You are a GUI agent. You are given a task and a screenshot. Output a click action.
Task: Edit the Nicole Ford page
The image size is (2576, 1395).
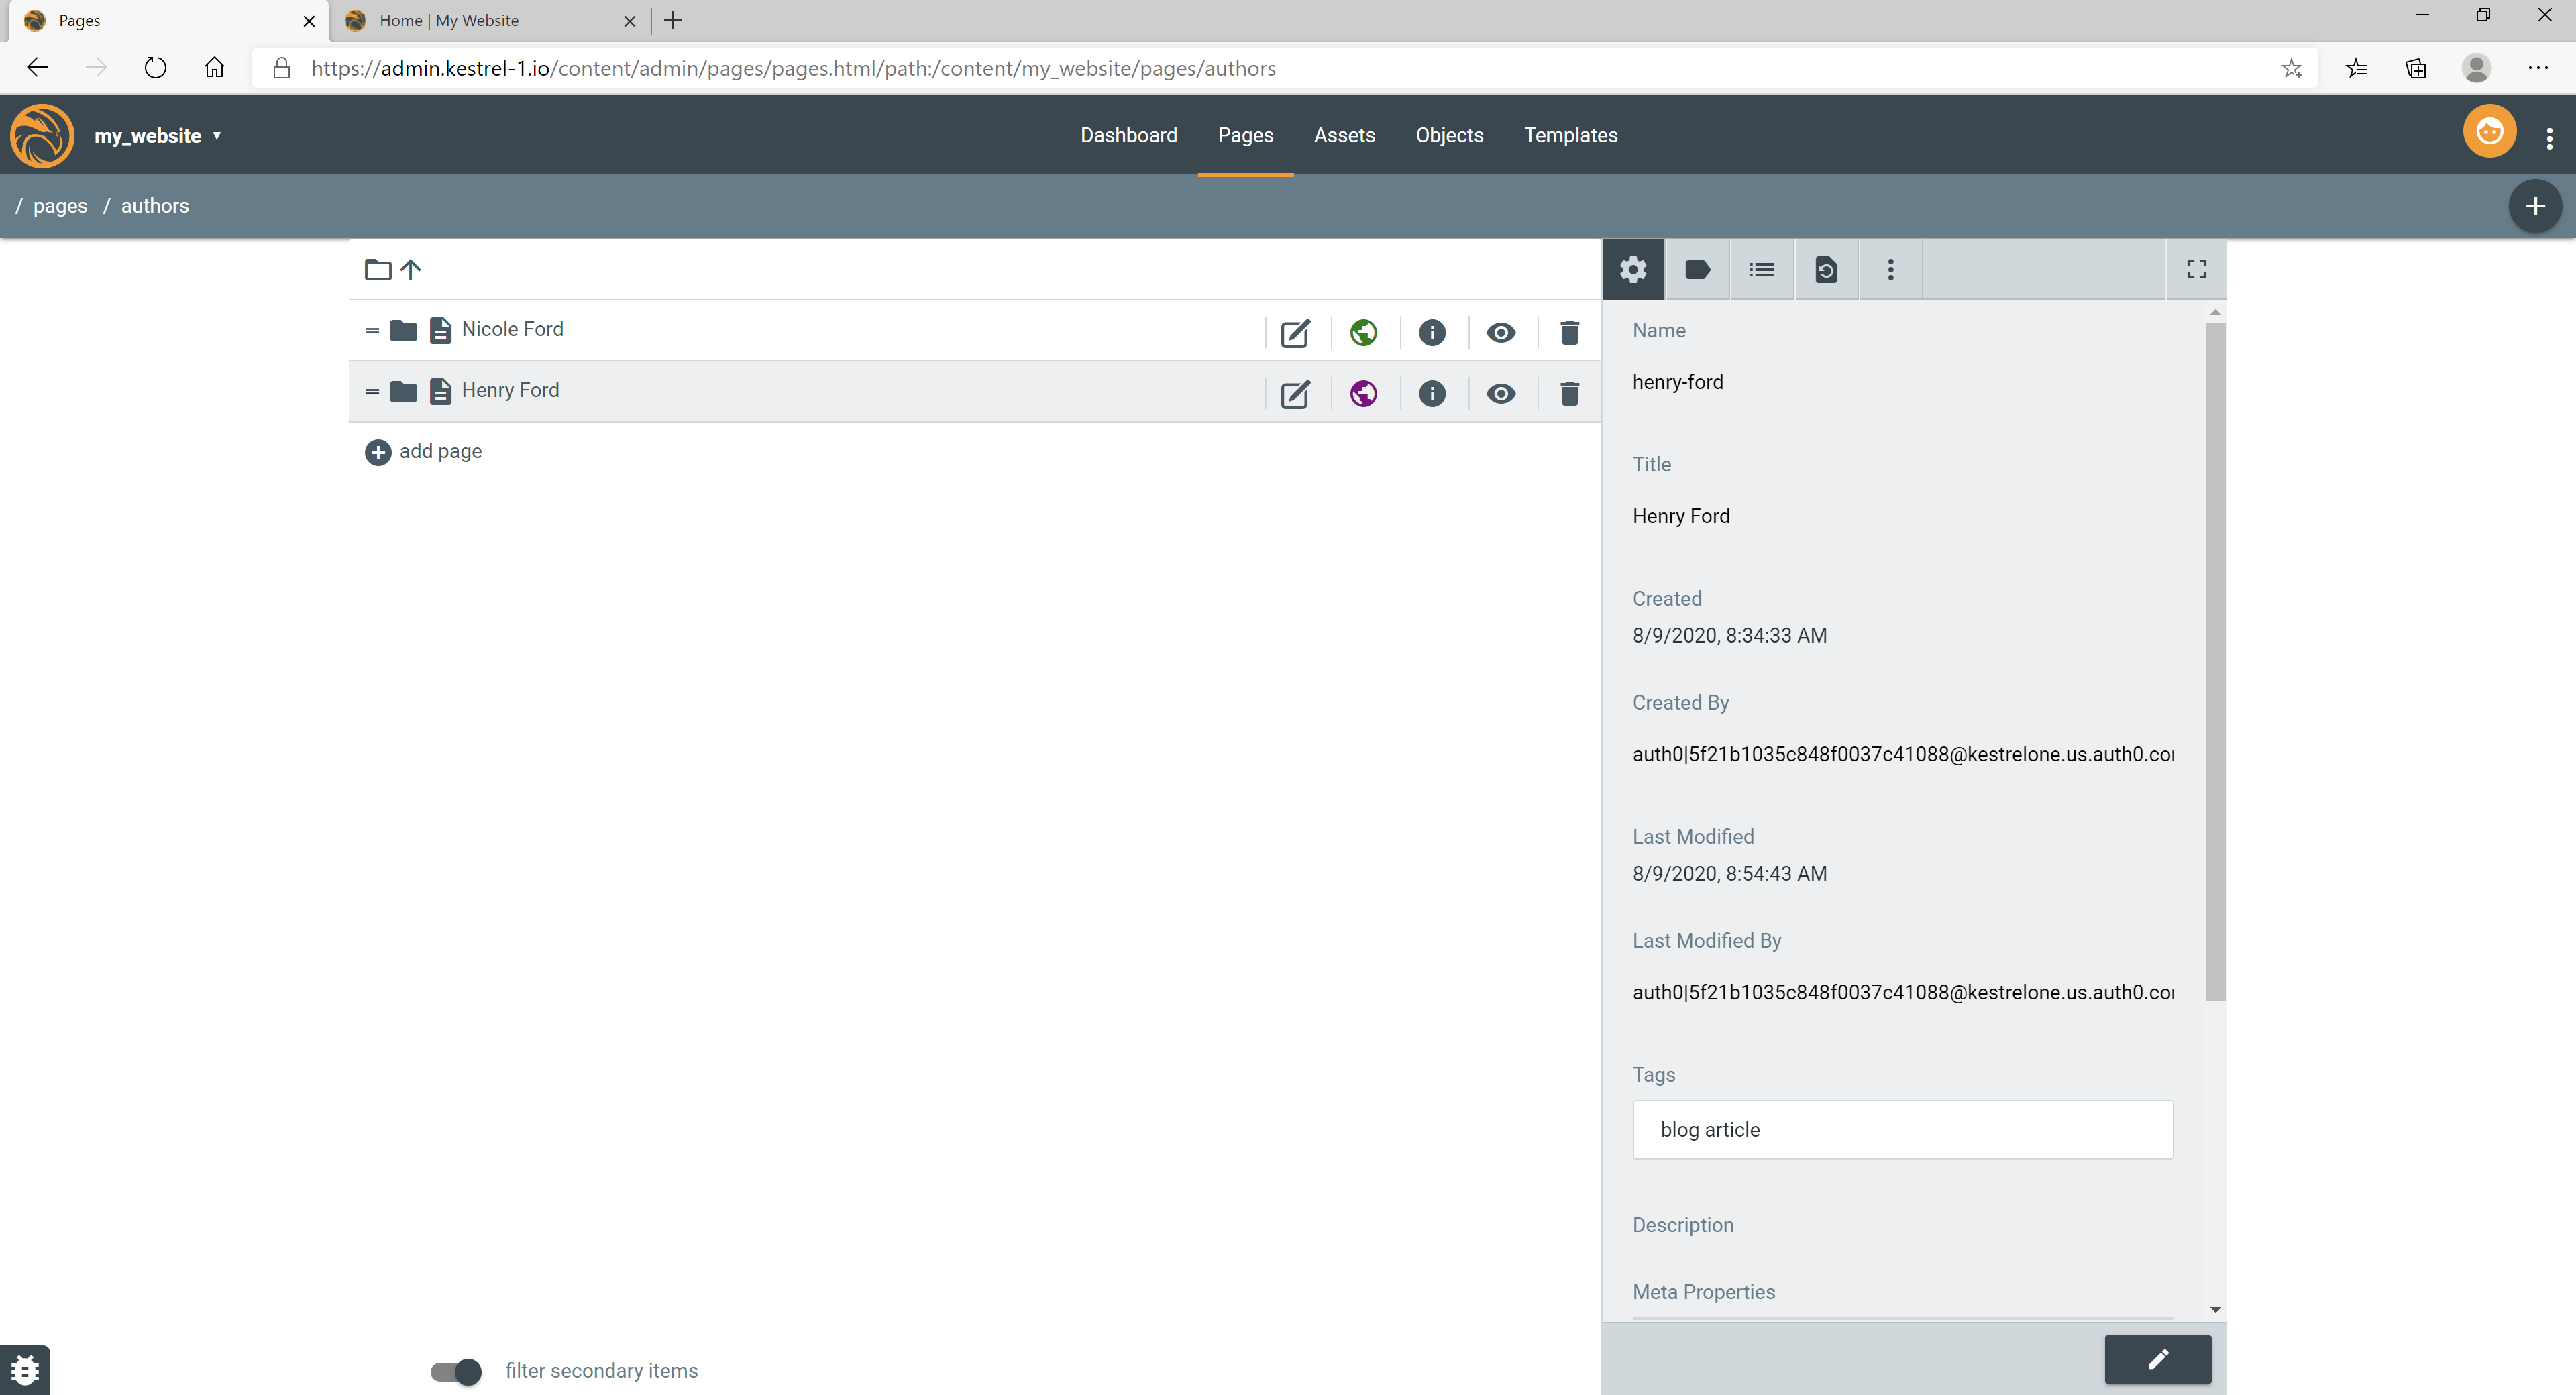pyautogui.click(x=1295, y=333)
